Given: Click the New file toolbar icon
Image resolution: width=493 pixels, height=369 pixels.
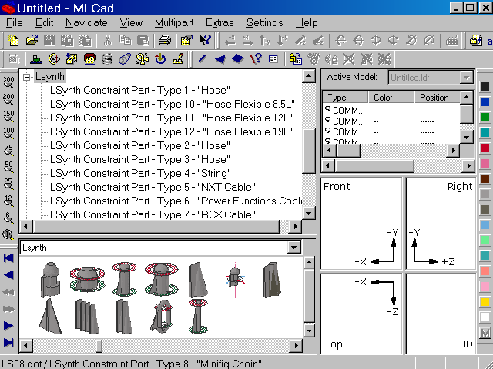Looking at the screenshot, I should tap(13, 40).
